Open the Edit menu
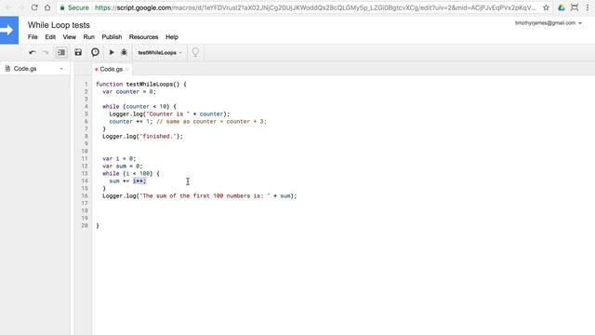Screen dimensions: 595x335 tap(50, 37)
